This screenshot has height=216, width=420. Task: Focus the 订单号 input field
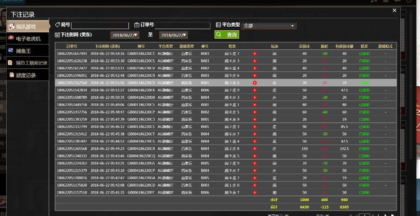pos(183,25)
